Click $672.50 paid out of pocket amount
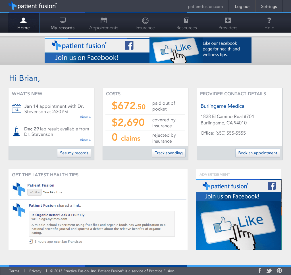Image resolution: width=291 pixels, height=275 pixels. click(128, 106)
